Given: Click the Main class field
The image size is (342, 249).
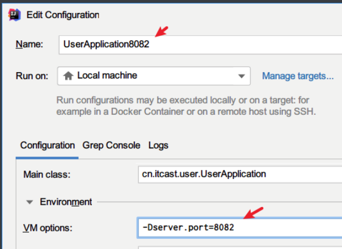Looking at the screenshot, I should 238,174.
